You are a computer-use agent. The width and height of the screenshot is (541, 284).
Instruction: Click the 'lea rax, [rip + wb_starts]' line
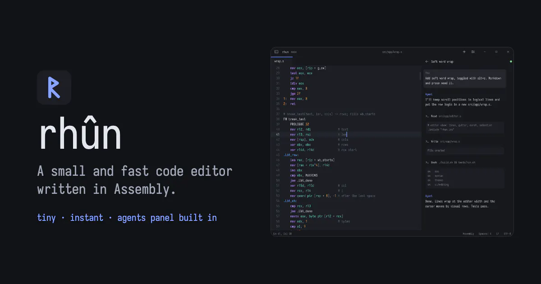pyautogui.click(x=312, y=160)
